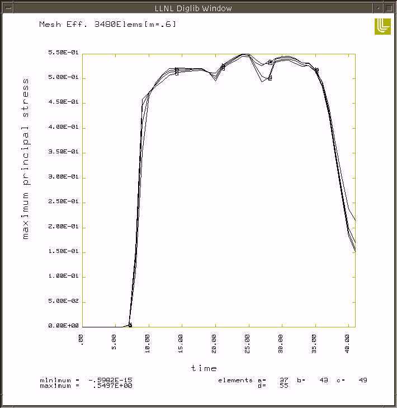397x408 pixels.
Task: Click y-axis tick label 4.50E-01
Action: point(63,102)
